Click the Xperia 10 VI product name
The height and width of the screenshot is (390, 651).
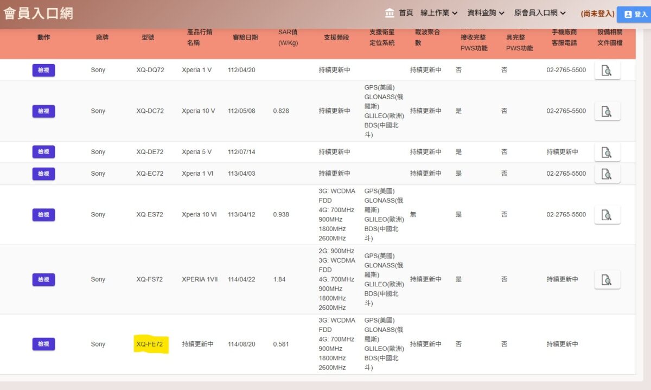(x=199, y=215)
